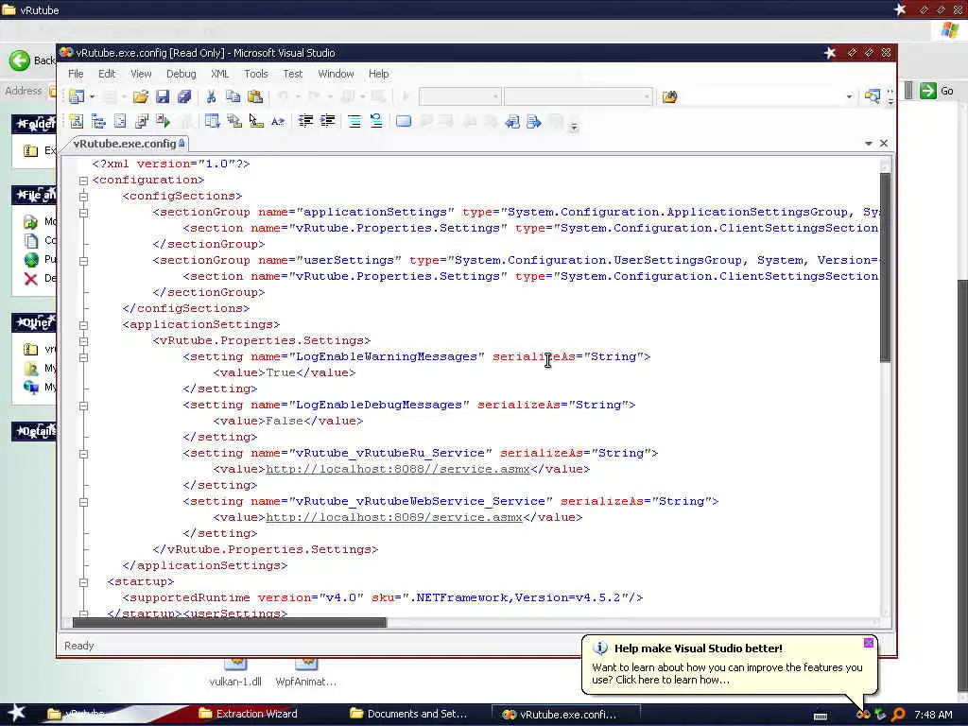The width and height of the screenshot is (968, 726).
Task: Collapse the configSections outline box
Action: pyautogui.click(x=83, y=197)
